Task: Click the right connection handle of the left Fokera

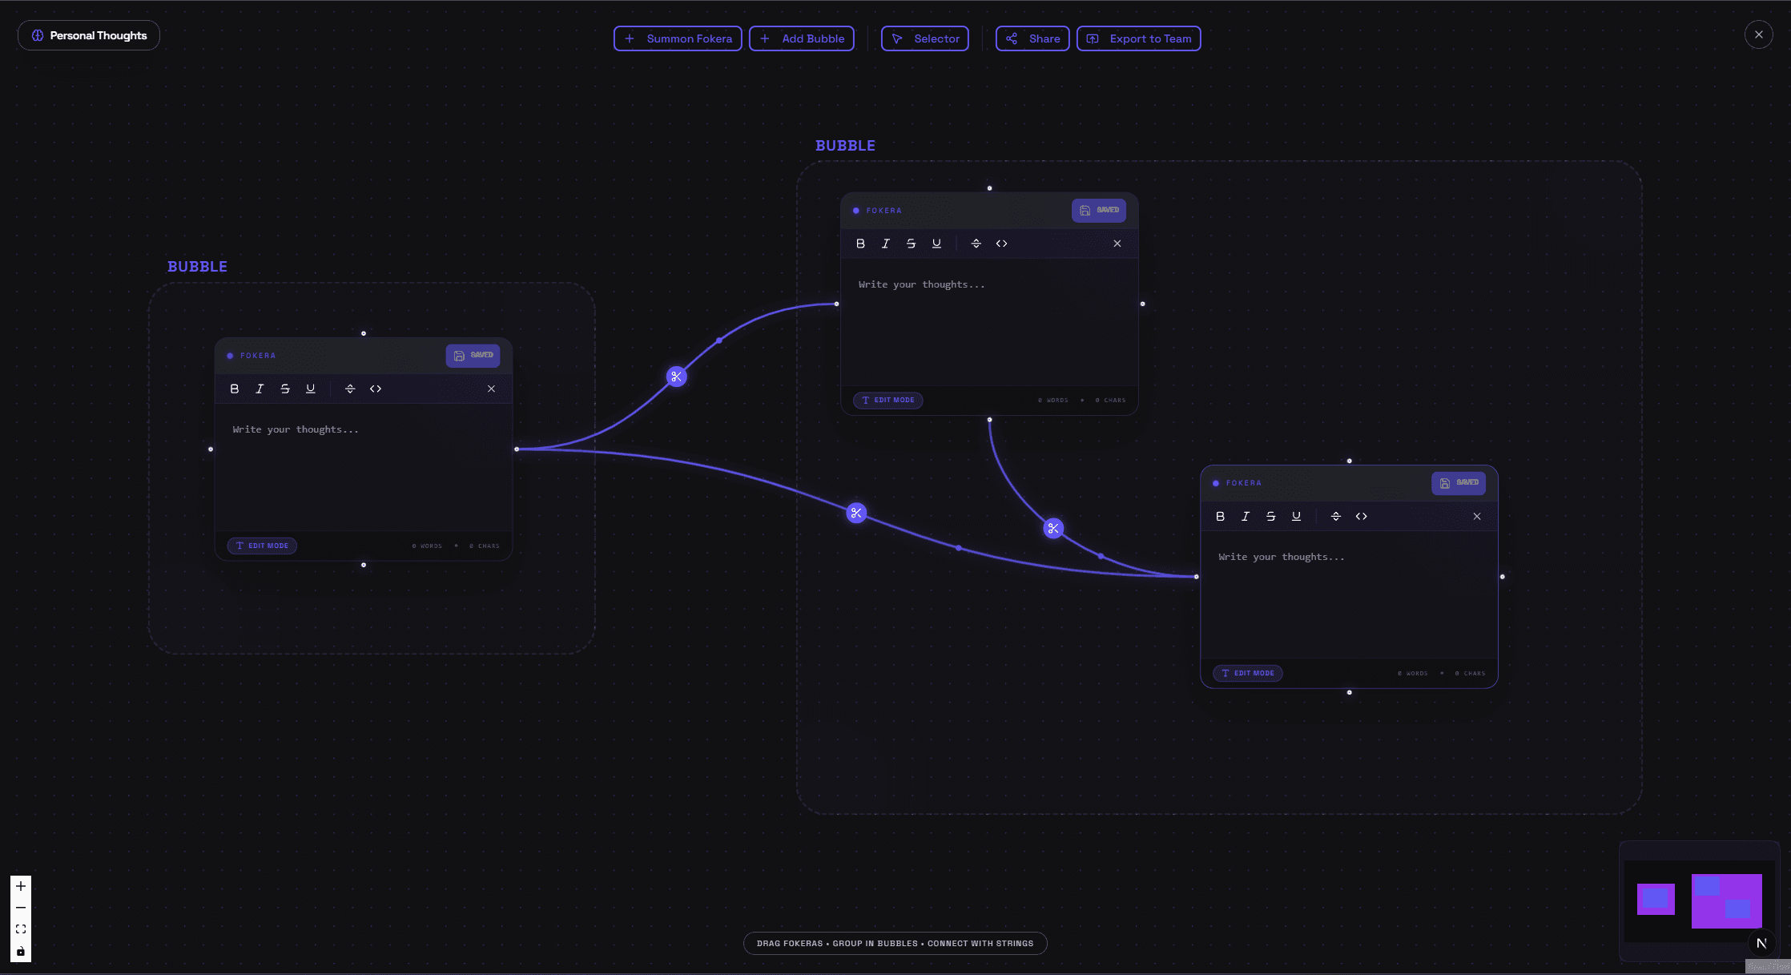Action: click(x=517, y=449)
